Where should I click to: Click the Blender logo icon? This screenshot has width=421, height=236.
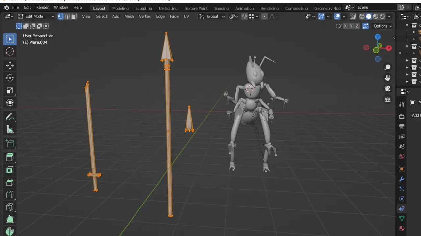6,7
